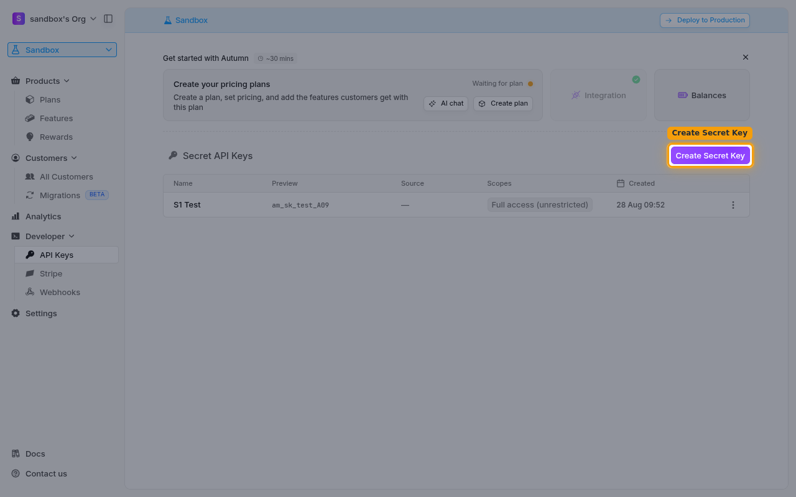Click the Products basket icon

(x=16, y=81)
